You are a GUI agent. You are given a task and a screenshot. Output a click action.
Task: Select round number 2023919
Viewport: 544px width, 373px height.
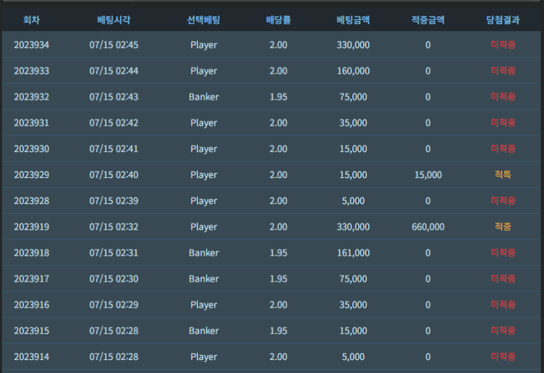click(31, 227)
